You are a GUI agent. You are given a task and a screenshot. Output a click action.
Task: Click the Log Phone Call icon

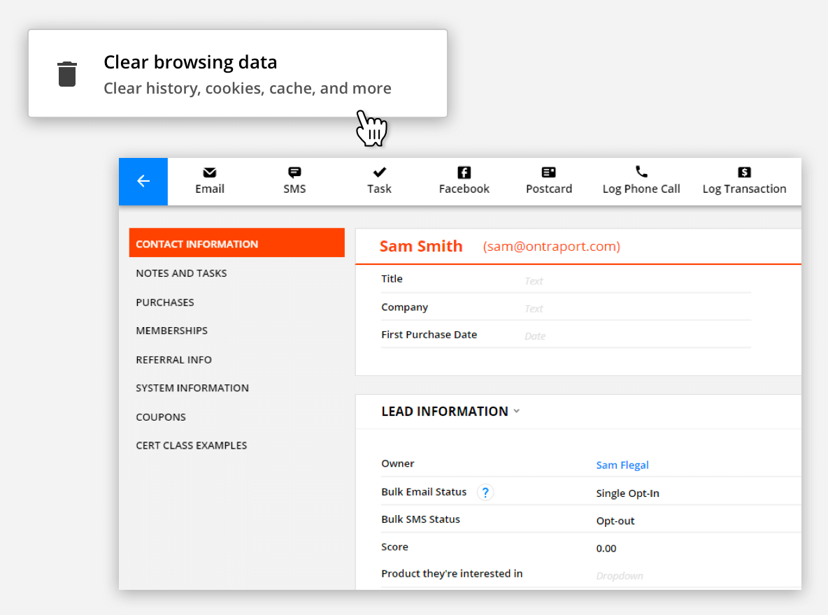[641, 171]
